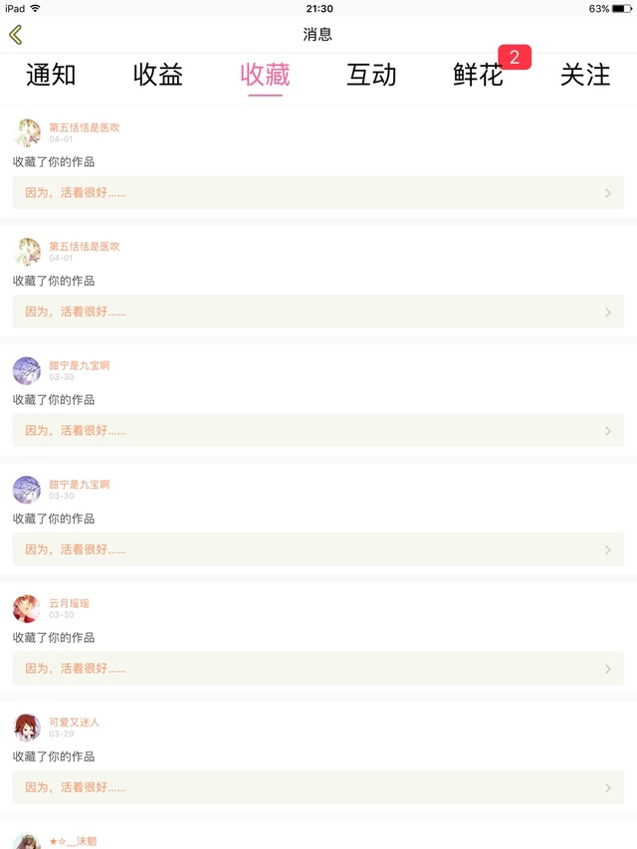Select the 收藏 tab

265,75
